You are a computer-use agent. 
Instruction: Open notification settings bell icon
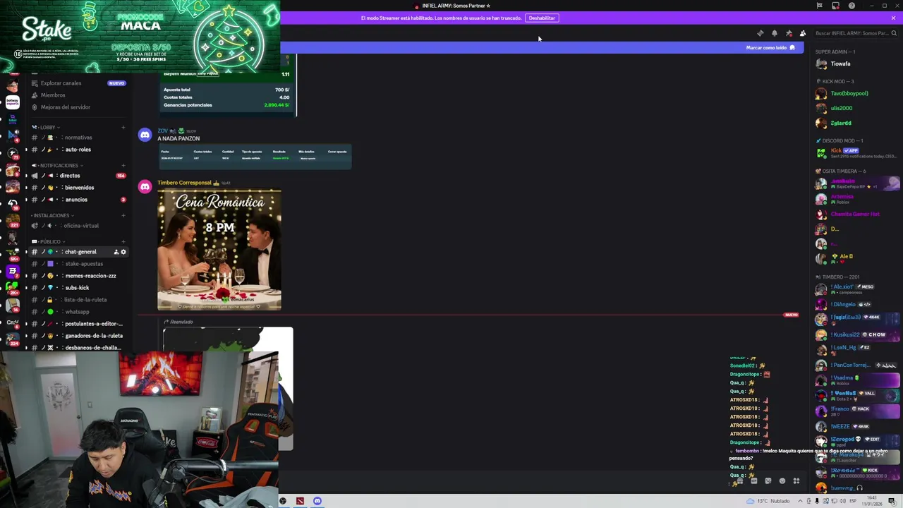click(x=774, y=33)
